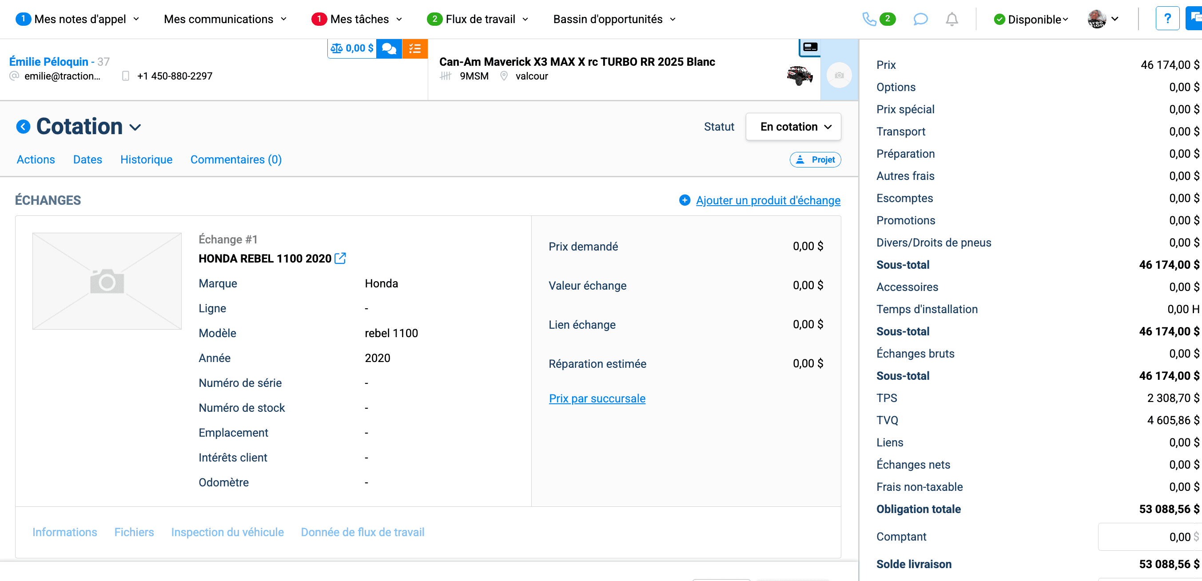
Task: Click the email at-sign icon
Action: [x=15, y=76]
